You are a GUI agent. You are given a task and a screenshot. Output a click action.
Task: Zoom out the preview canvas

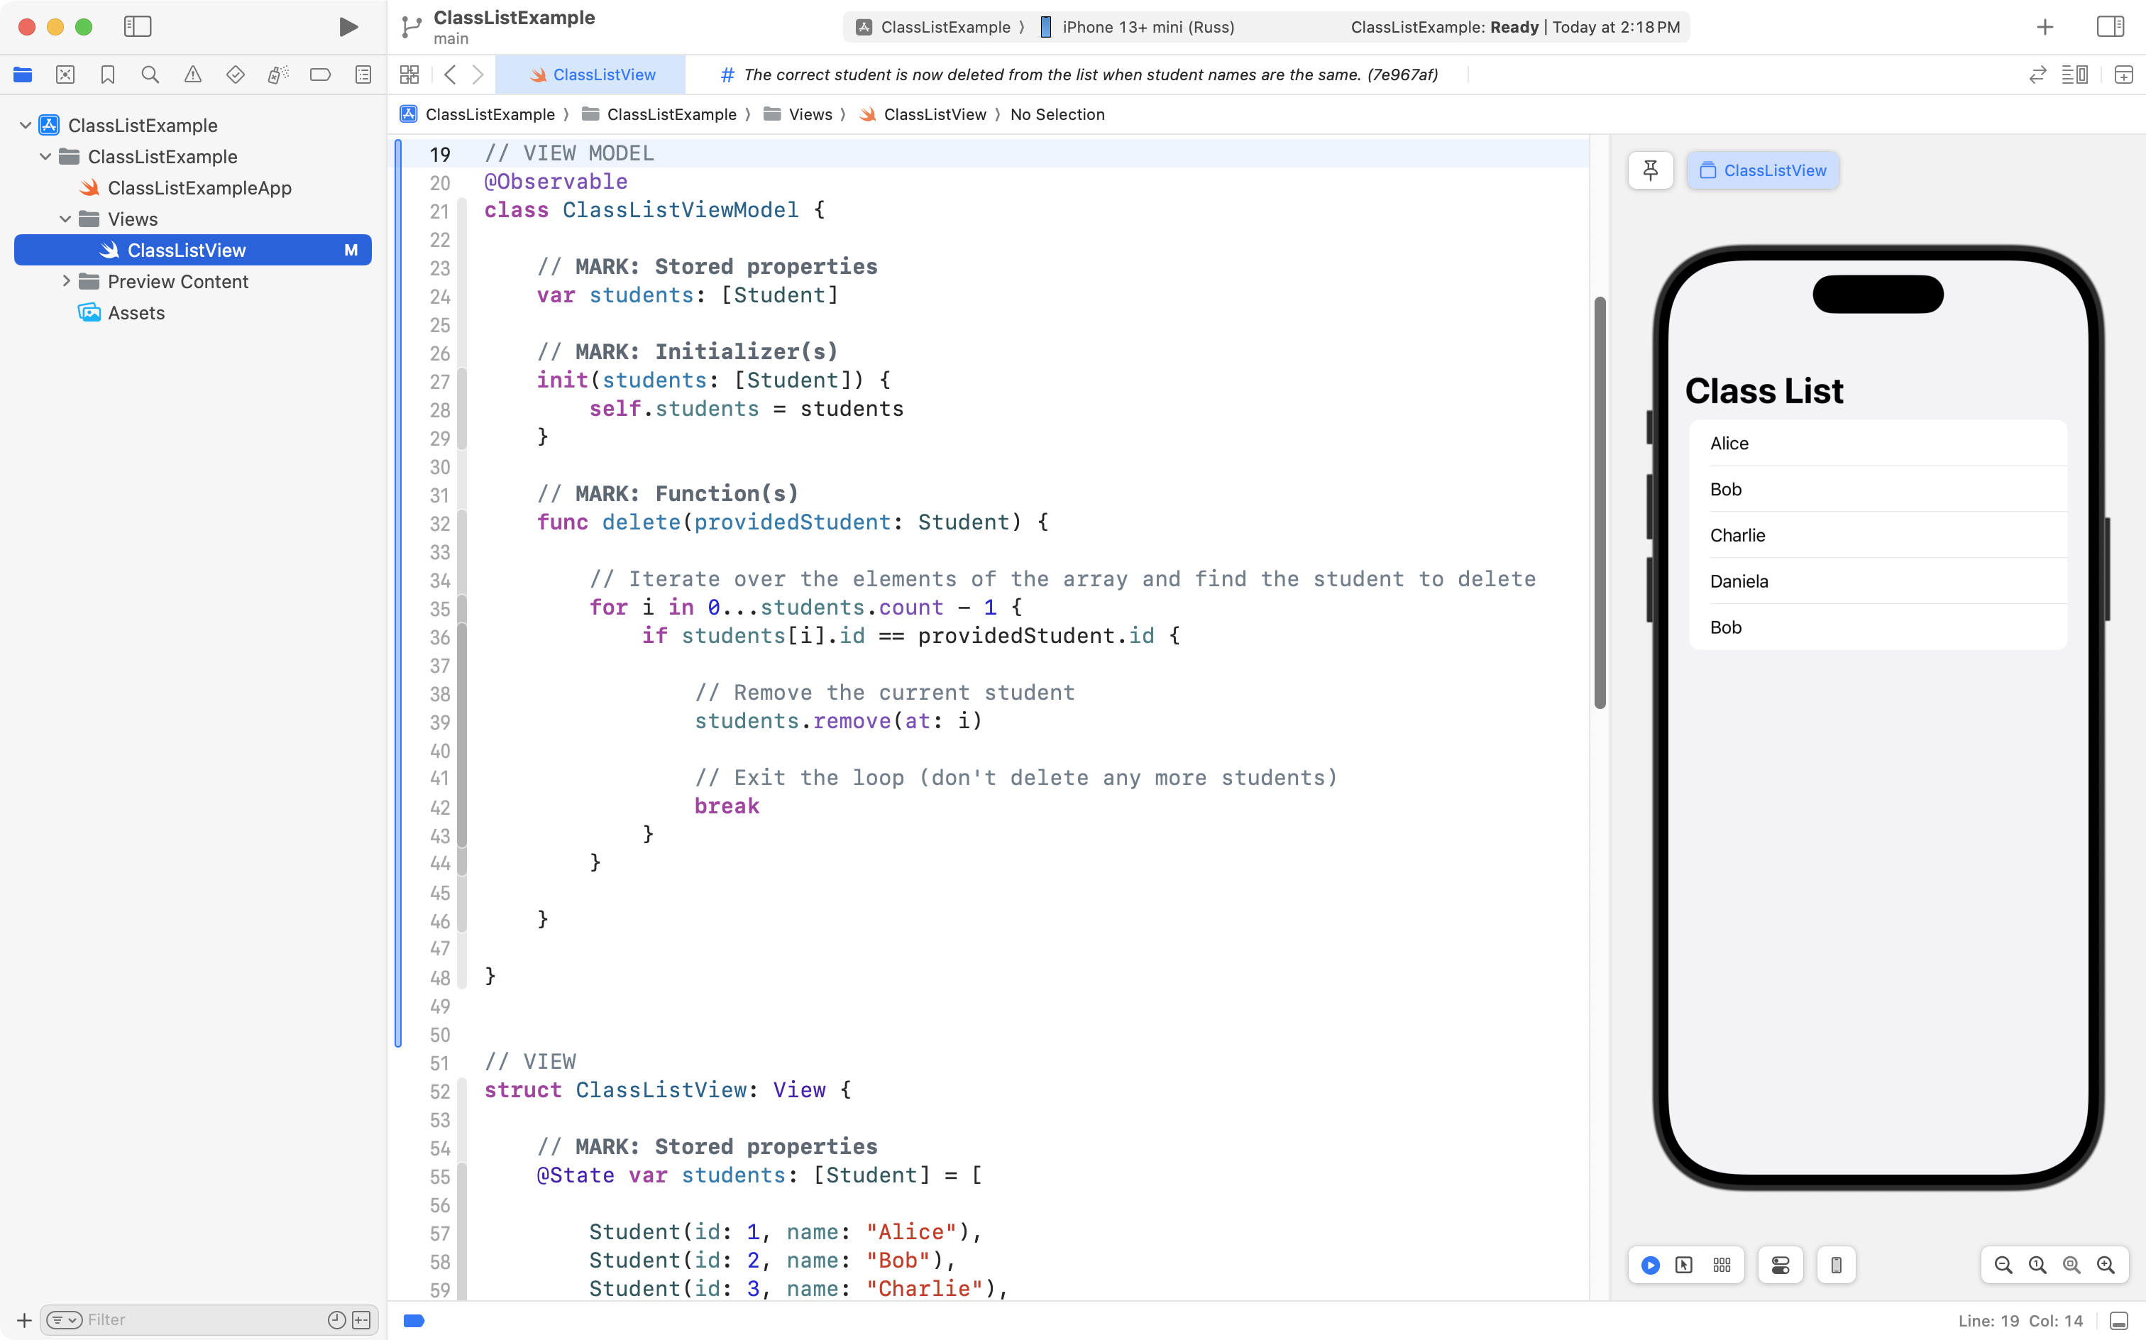2003,1265
